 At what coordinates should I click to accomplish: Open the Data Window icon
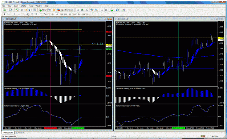(21, 10)
